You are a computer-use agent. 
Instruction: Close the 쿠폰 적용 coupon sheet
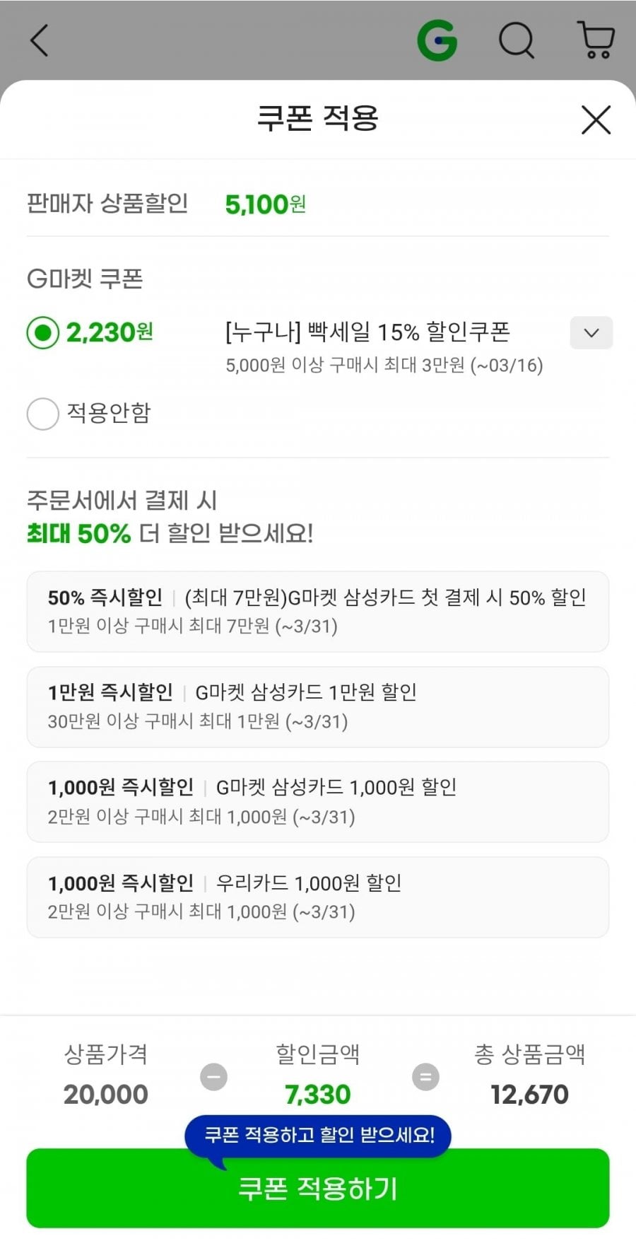tap(596, 120)
